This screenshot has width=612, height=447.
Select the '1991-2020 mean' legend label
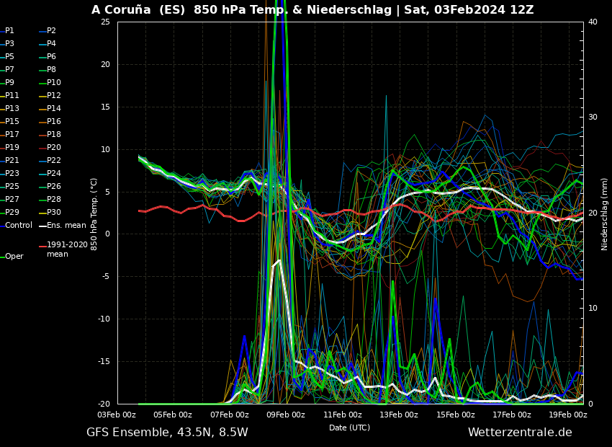click(x=67, y=249)
